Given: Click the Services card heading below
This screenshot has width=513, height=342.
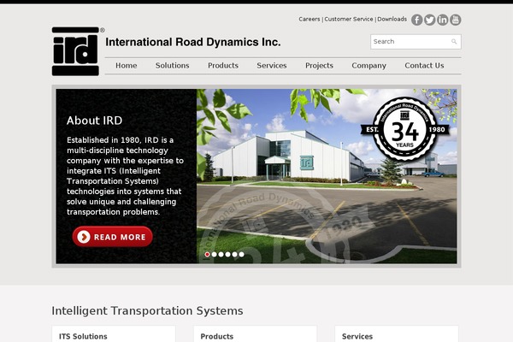Looking at the screenshot, I should (x=357, y=336).
